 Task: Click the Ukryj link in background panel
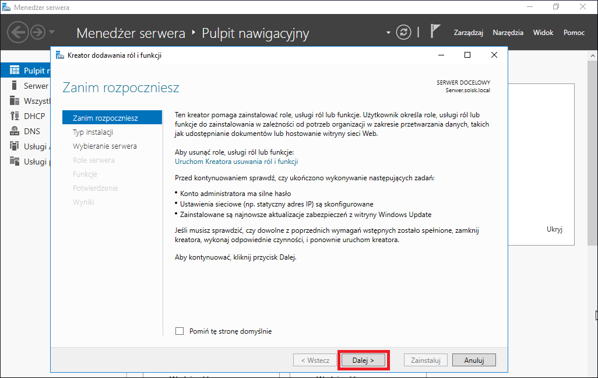click(554, 229)
